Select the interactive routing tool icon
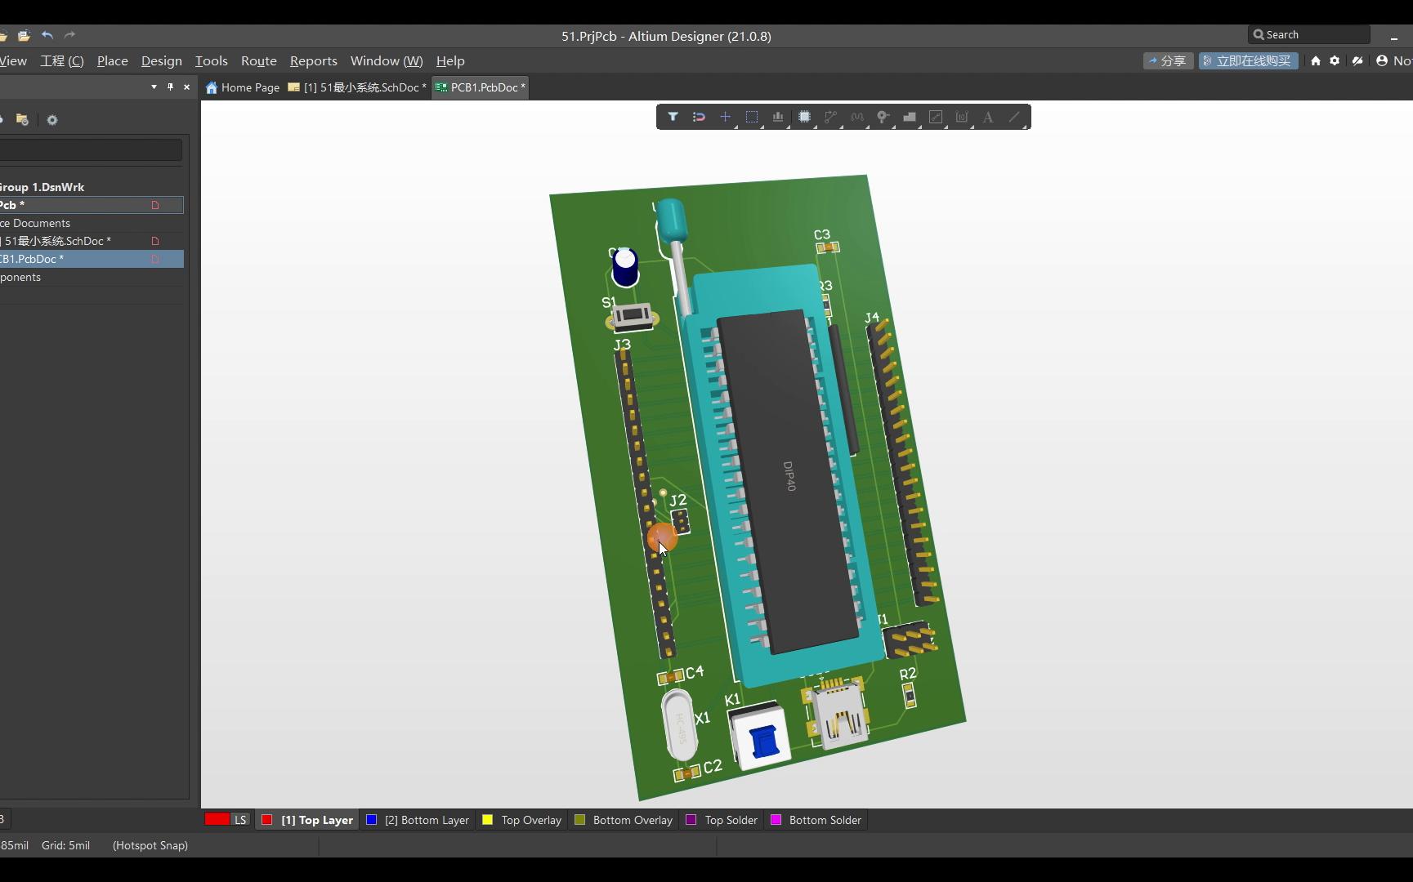Screen dimensions: 1413x882 [830, 117]
